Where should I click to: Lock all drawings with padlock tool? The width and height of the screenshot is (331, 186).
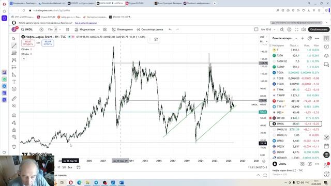(14, 130)
